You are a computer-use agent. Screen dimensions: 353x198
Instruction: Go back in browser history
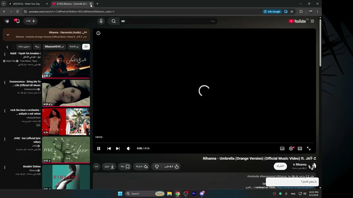click(x=4, y=12)
